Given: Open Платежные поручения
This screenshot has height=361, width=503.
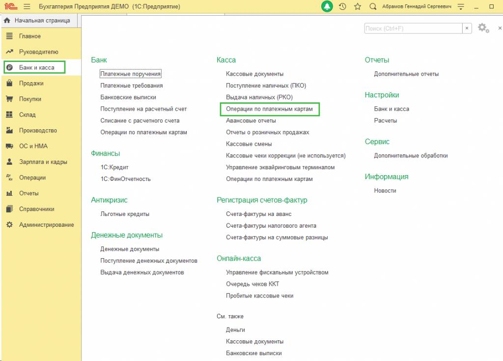Looking at the screenshot, I should (130, 74).
